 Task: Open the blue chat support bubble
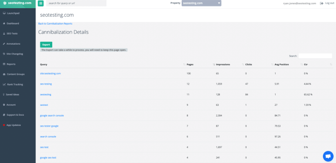click(x=328, y=156)
